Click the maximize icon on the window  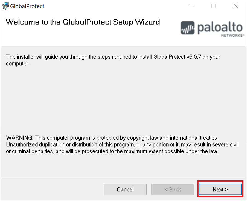click(213, 6)
